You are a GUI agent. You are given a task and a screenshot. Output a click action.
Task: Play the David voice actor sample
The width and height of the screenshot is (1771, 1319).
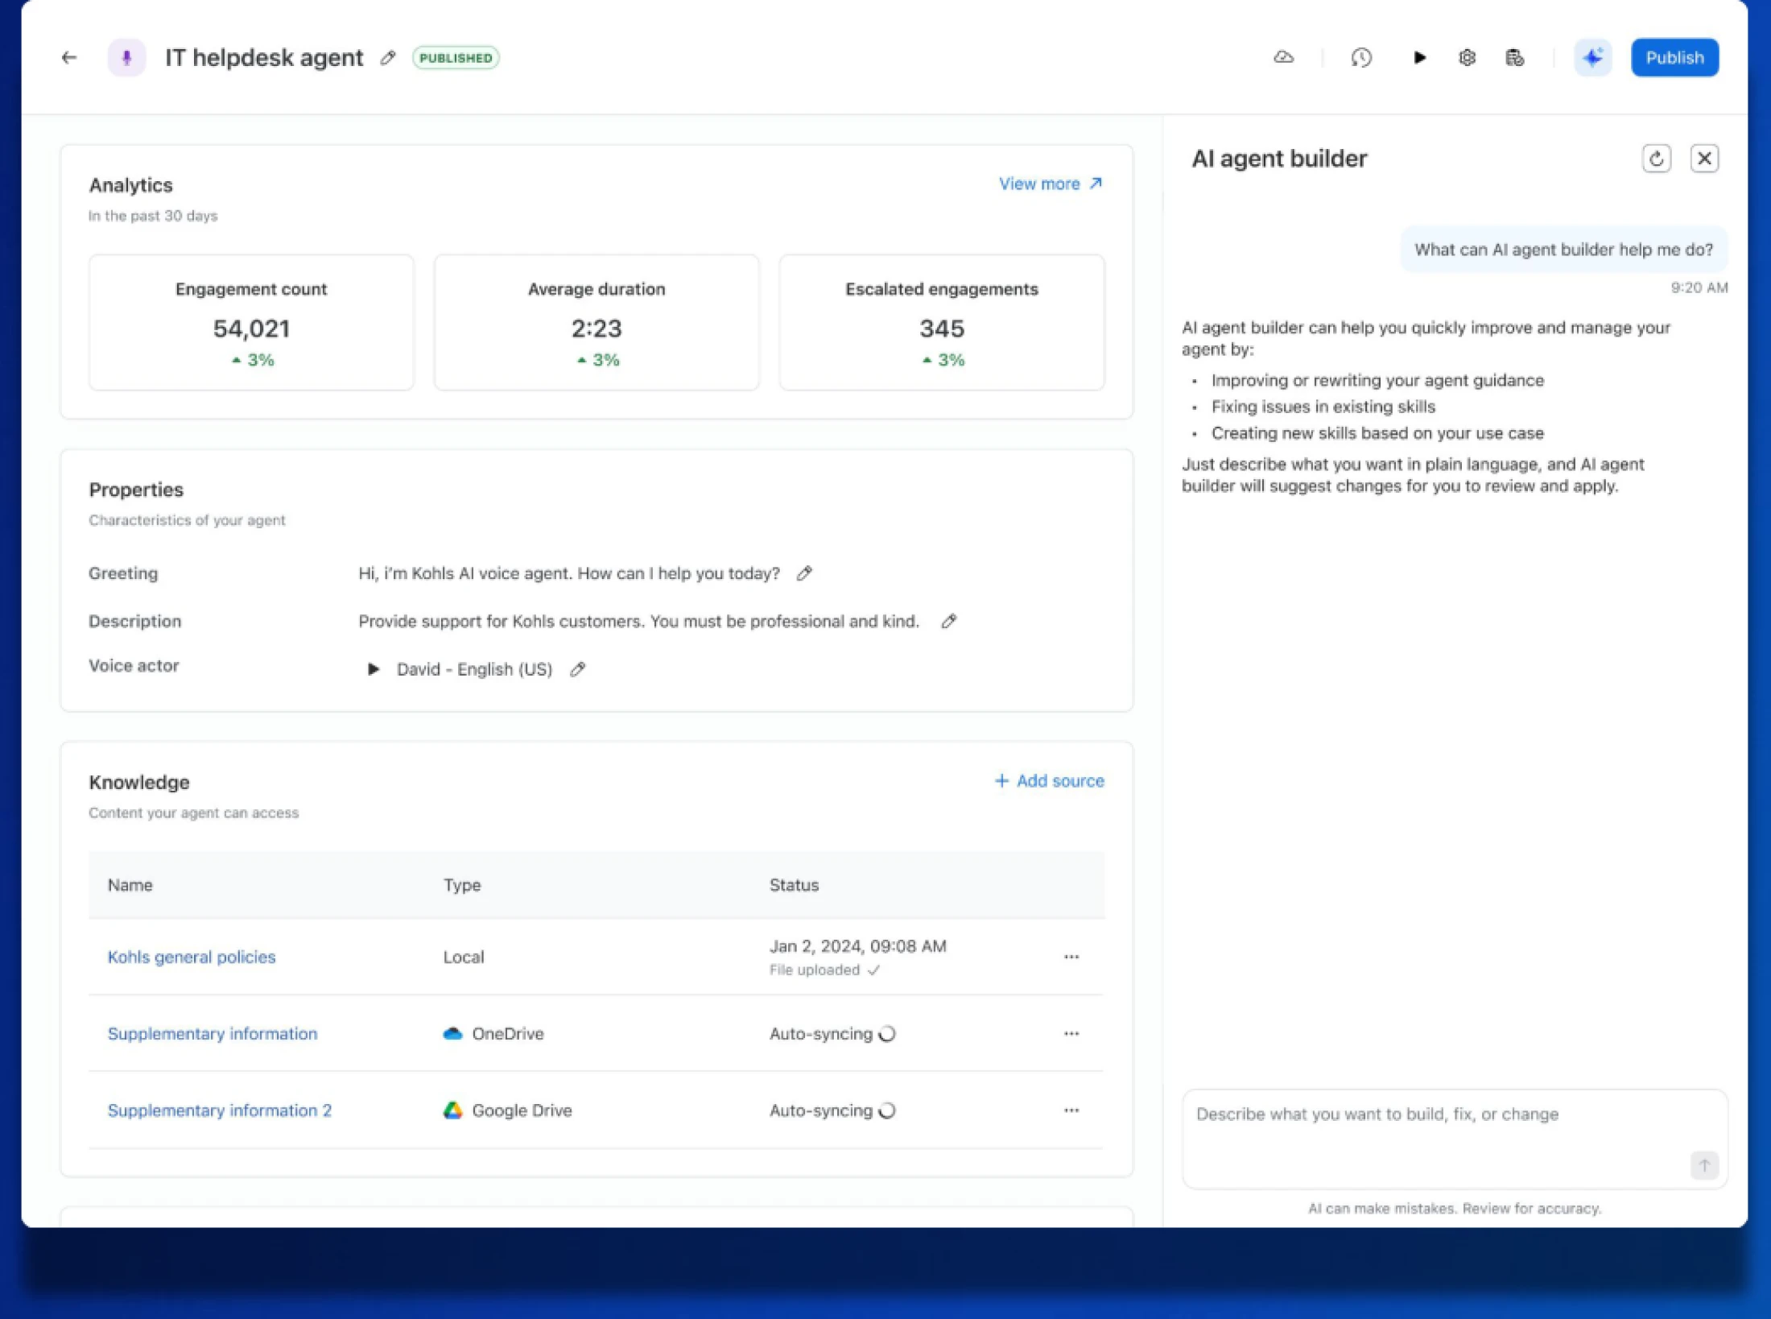click(x=373, y=669)
